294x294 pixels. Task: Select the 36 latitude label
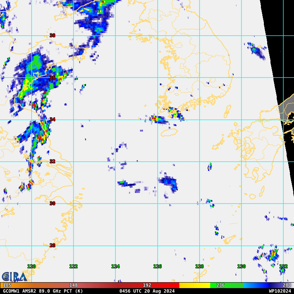coord(52,78)
